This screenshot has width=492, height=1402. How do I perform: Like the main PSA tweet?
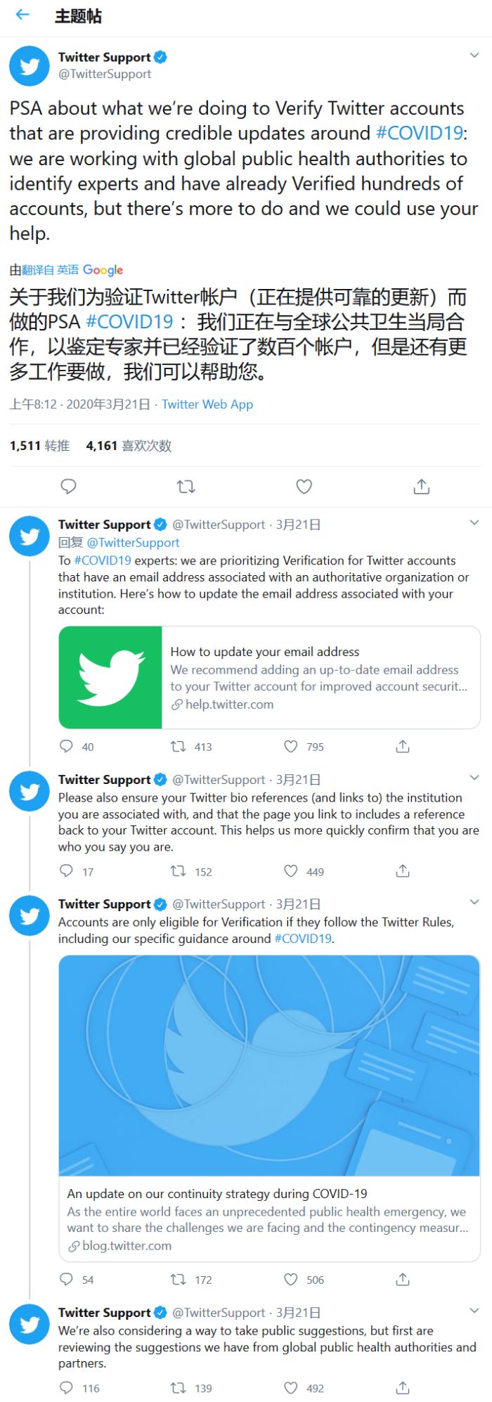304,486
